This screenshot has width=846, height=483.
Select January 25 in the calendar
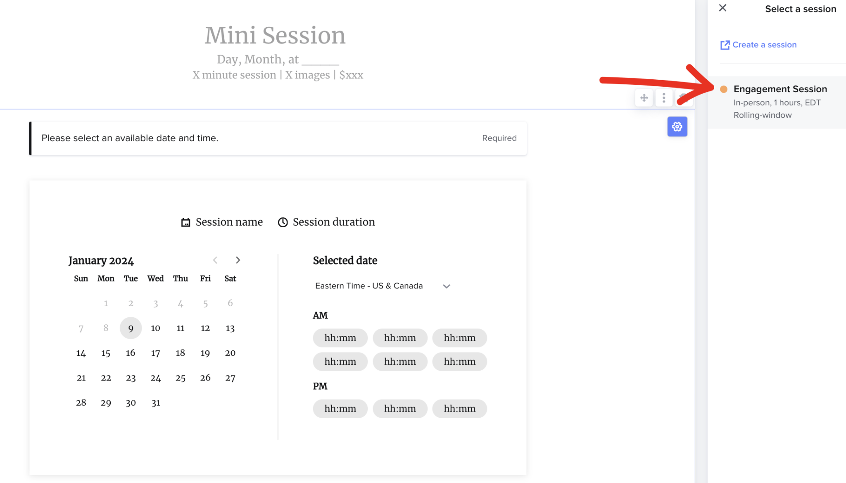click(181, 378)
